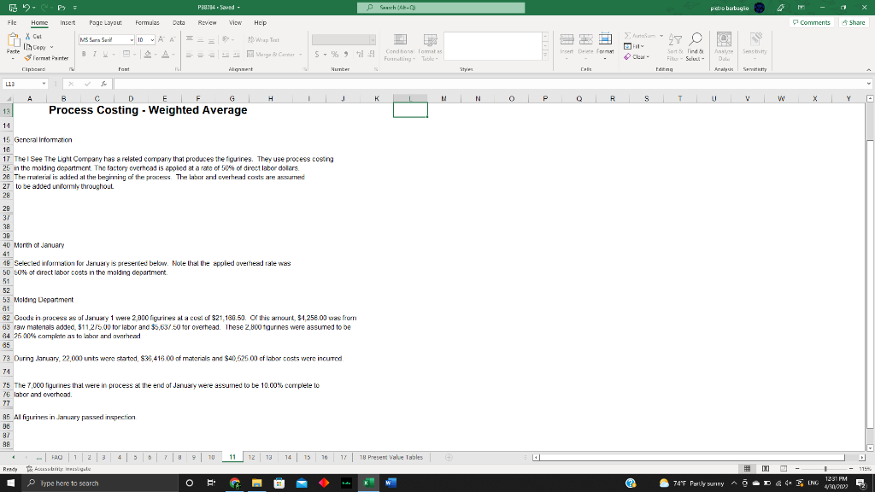The image size is (875, 492).
Task: Click the Font Color icon
Action: (x=165, y=54)
